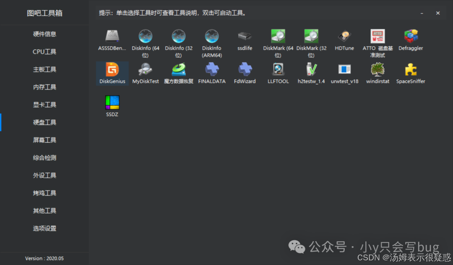Choose the DiskInfo (ARM64) tool
Screen dimensions: 453x265
pos(212,36)
